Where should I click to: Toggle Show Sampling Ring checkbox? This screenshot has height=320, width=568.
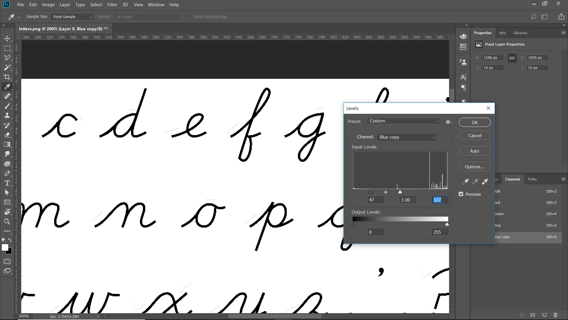[x=190, y=17]
